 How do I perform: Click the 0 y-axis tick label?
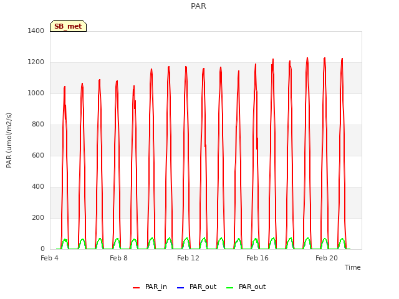42,249
